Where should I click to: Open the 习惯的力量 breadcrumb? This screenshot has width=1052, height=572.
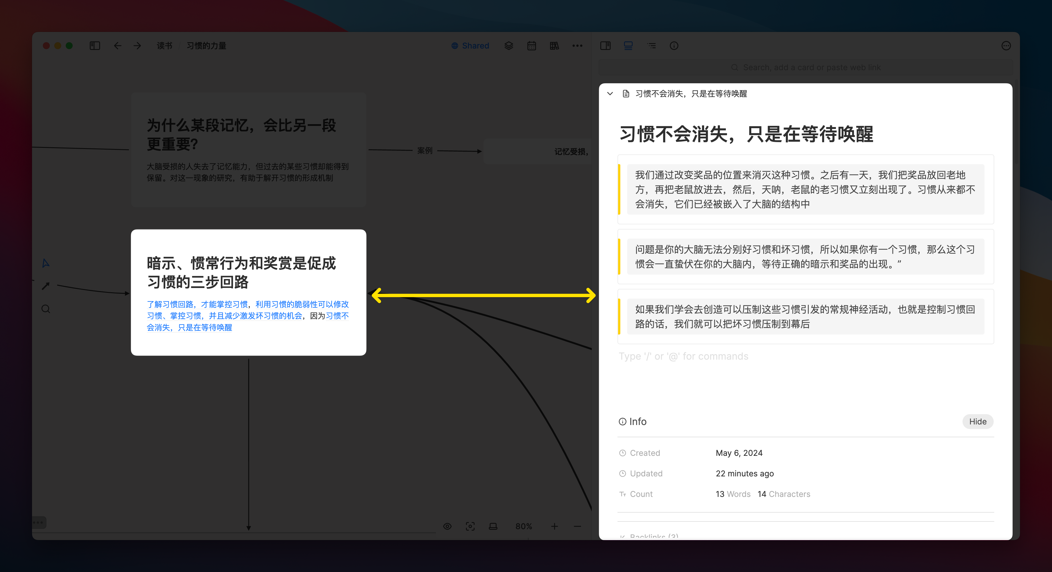(207, 46)
